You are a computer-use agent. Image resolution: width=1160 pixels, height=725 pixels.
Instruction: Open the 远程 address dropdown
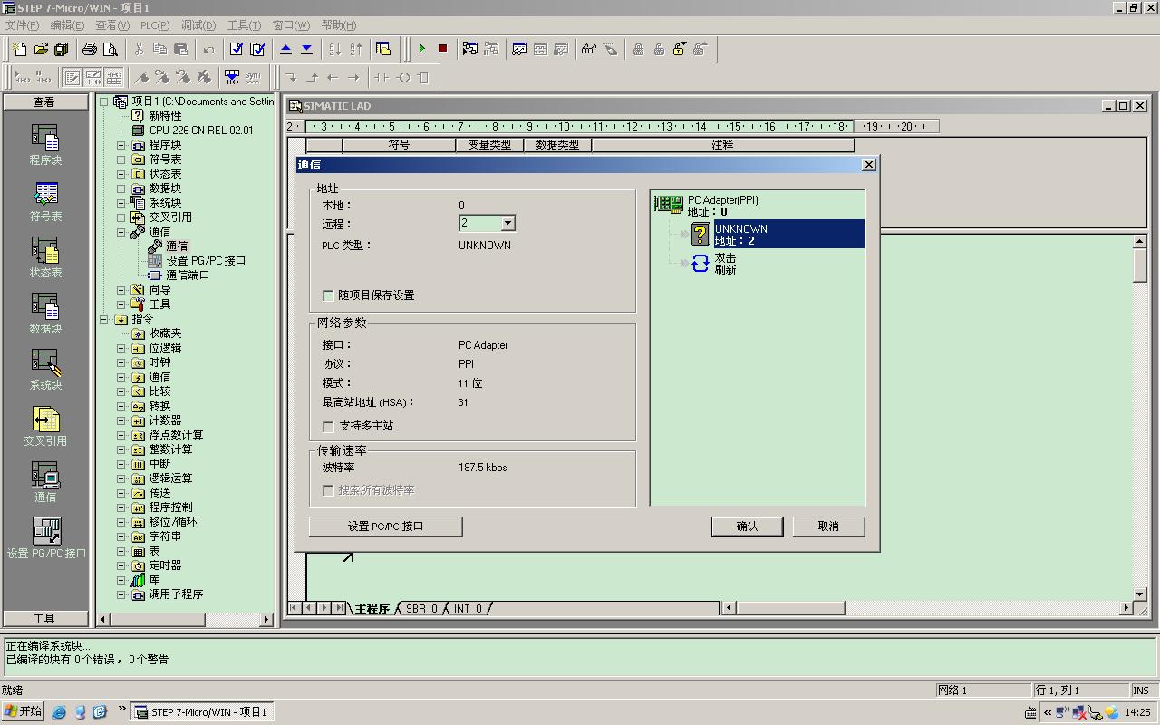[x=507, y=223]
